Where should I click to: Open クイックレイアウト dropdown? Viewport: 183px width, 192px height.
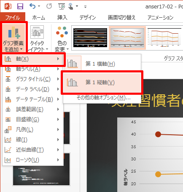click(x=38, y=38)
